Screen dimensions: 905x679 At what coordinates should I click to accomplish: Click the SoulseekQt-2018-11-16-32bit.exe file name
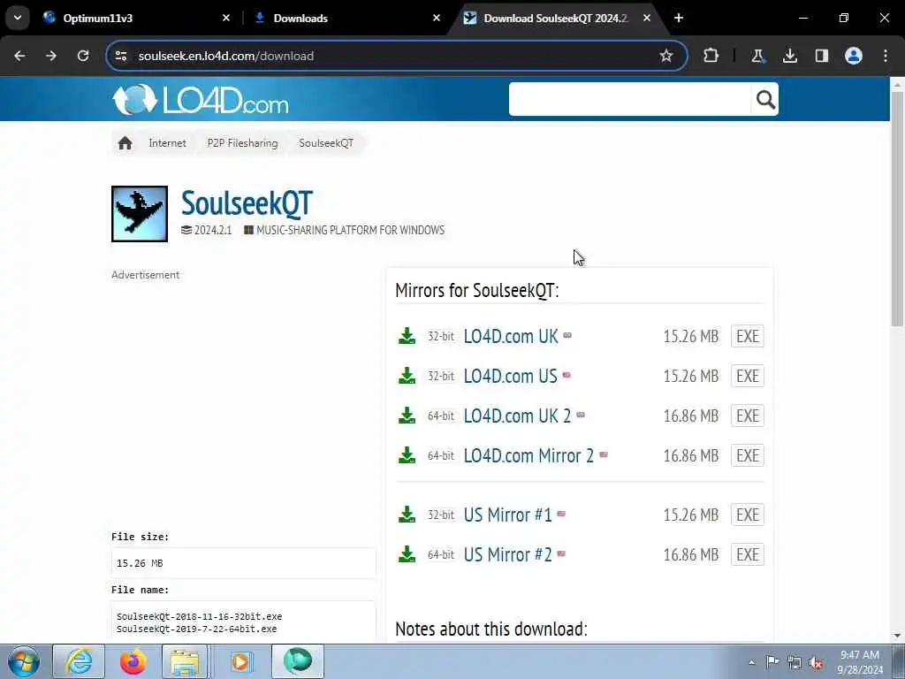click(x=199, y=616)
